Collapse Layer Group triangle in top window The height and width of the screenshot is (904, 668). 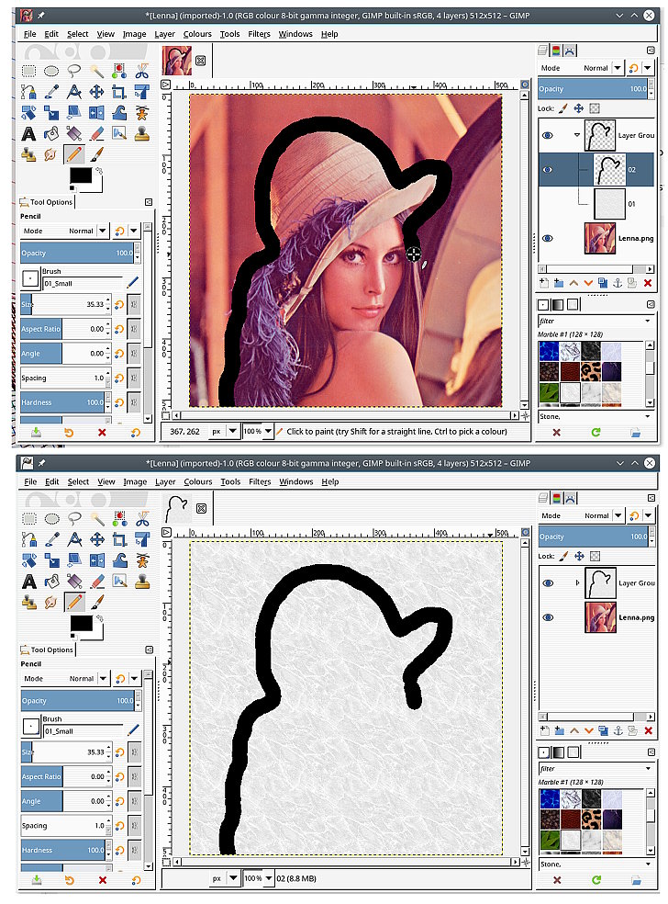pos(577,135)
